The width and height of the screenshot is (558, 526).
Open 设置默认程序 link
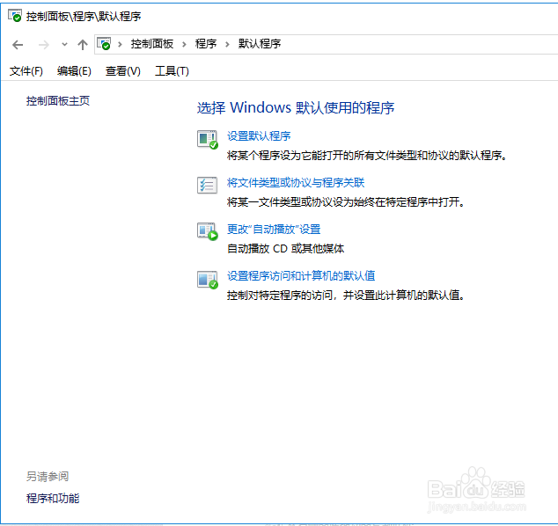pyautogui.click(x=259, y=135)
